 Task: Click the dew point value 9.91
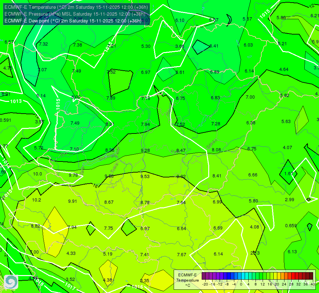(x=72, y=201)
